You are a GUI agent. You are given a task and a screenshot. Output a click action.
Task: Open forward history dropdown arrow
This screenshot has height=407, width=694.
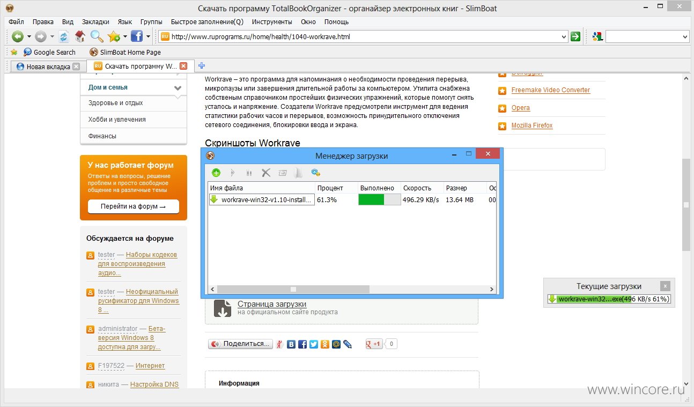(x=52, y=37)
